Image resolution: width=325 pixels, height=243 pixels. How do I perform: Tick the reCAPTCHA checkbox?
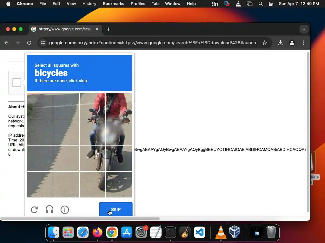pos(17,83)
